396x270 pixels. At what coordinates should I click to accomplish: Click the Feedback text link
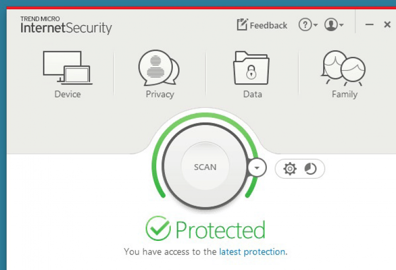tap(268, 26)
